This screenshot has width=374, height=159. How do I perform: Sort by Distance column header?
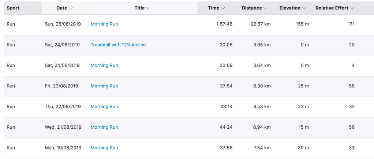[x=254, y=8]
